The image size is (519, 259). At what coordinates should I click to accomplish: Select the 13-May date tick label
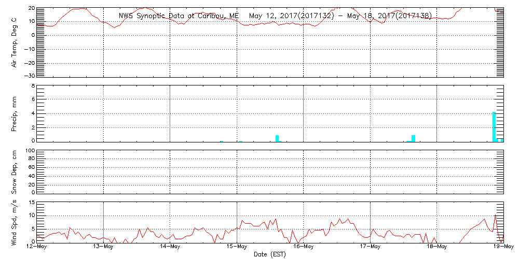tap(103, 247)
